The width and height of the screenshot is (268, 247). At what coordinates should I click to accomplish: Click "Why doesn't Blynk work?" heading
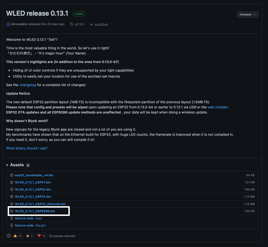point(27,121)
